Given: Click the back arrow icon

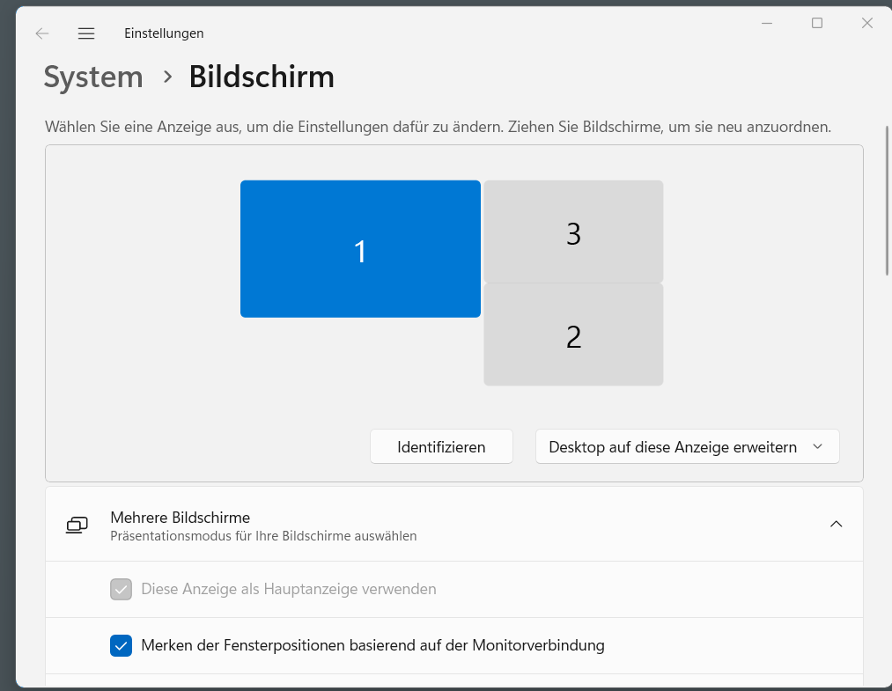Looking at the screenshot, I should click(42, 33).
